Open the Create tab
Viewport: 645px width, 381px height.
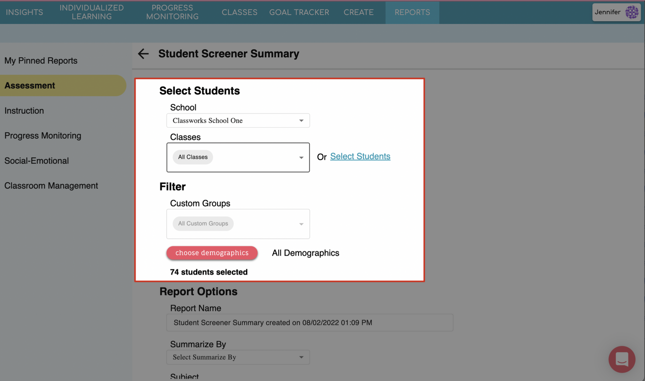358,12
